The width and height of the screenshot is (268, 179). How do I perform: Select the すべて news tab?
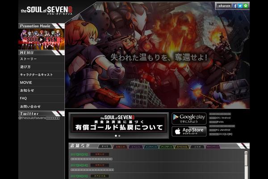click(x=105, y=147)
